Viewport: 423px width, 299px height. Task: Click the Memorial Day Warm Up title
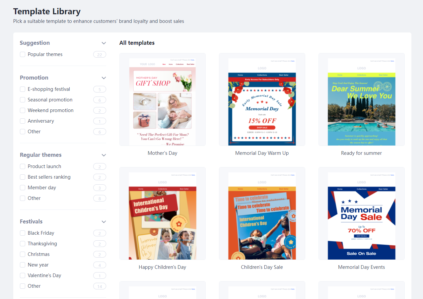tap(262, 153)
